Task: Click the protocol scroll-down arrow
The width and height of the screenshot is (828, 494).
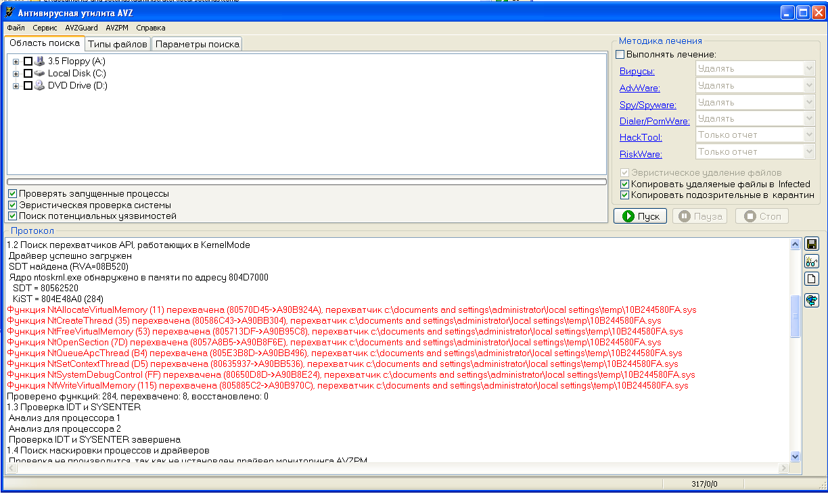Action: 795,457
